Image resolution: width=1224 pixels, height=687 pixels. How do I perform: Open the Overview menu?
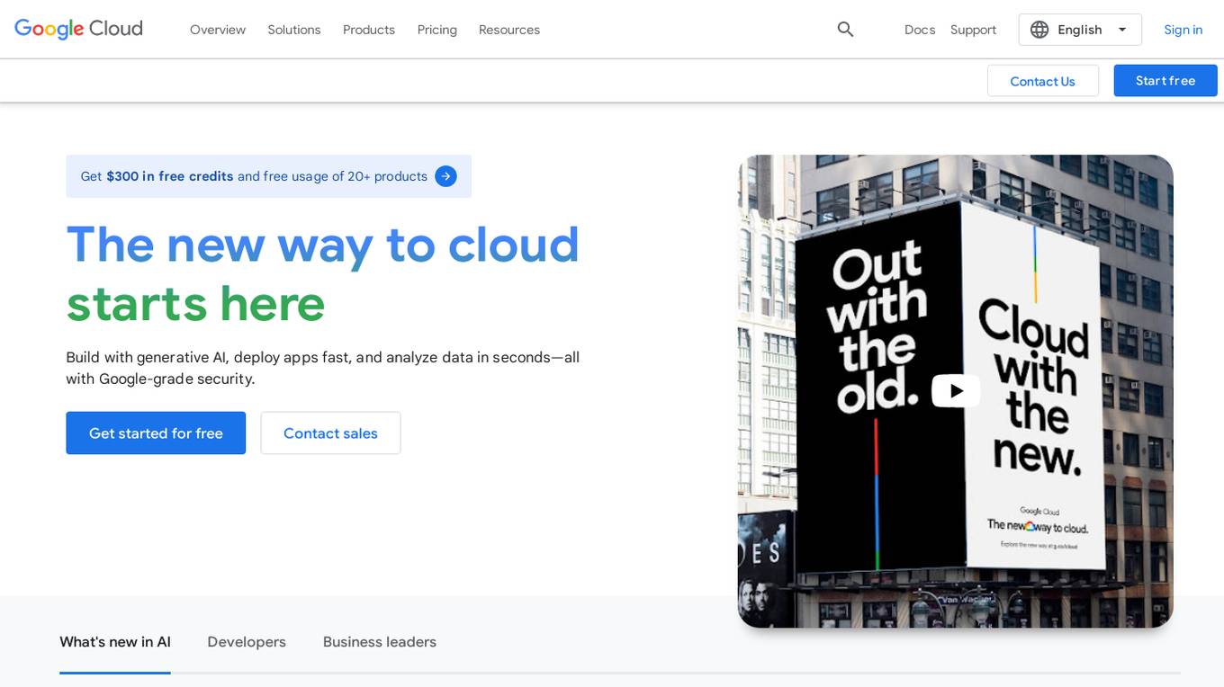218,30
